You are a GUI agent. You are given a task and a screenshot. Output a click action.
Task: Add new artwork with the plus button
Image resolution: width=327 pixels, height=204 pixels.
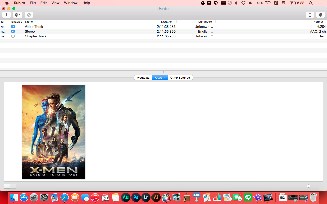[7, 186]
